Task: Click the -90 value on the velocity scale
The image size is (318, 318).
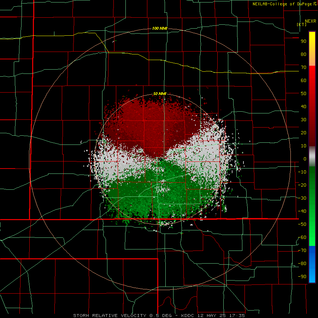Action: [x=302, y=277]
